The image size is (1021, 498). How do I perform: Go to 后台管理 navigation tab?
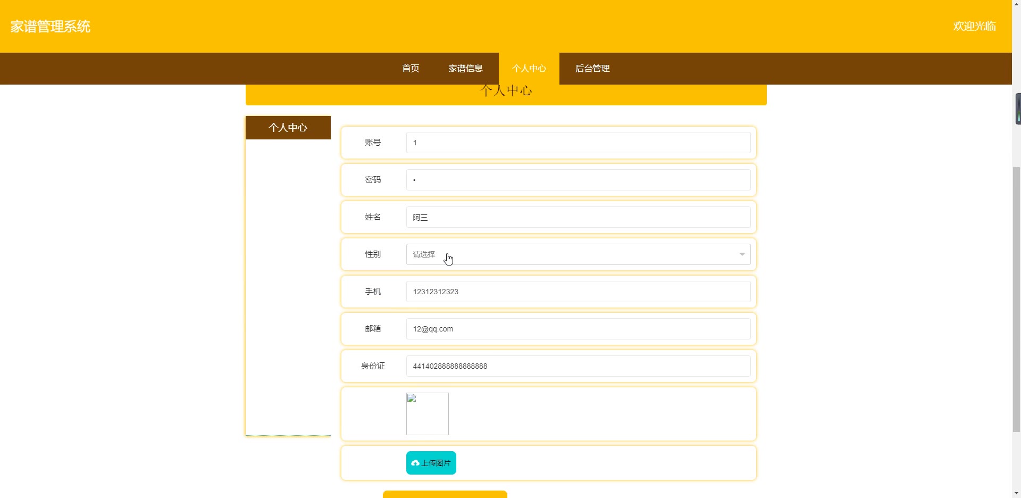pos(592,68)
